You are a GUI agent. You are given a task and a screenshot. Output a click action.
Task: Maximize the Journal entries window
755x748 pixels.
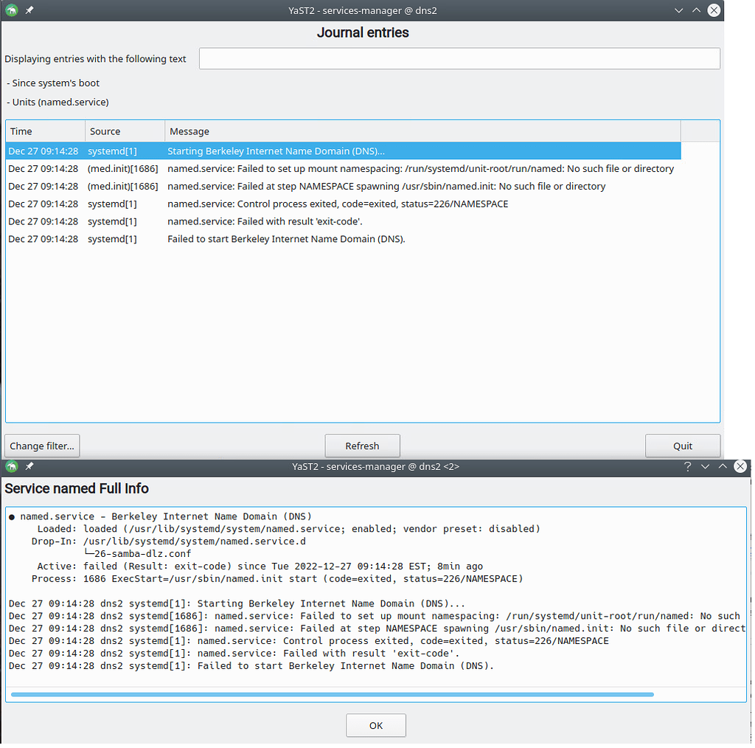click(696, 10)
